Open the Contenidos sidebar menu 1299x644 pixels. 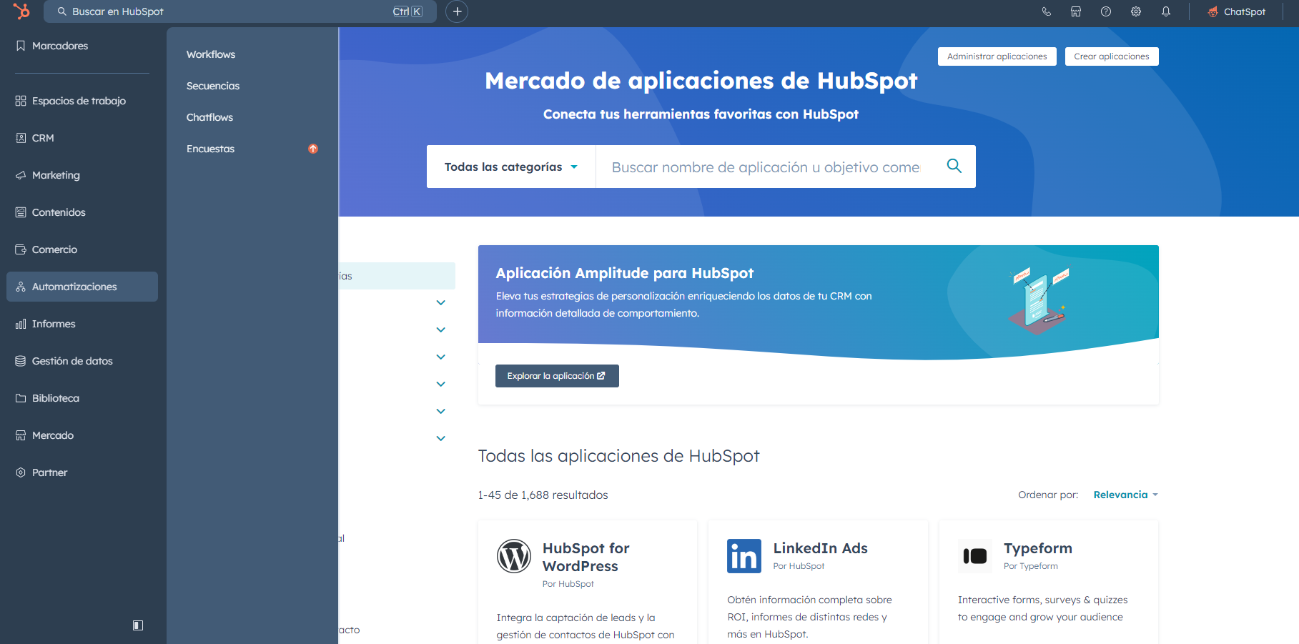pos(82,212)
